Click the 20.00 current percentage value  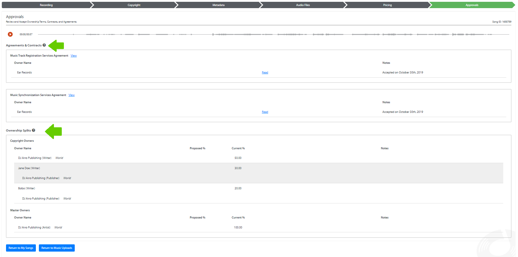point(238,188)
